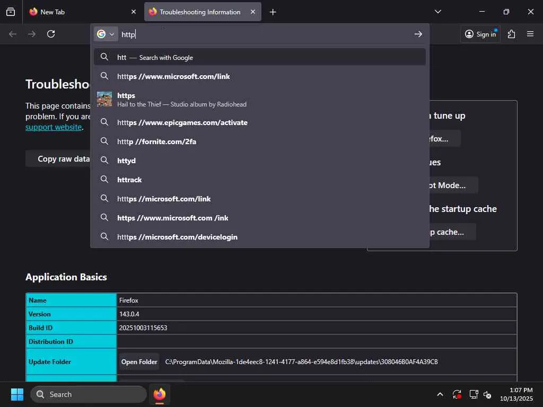Click the search icon beside httrack suggestion
This screenshot has height=407, width=543.
(104, 179)
